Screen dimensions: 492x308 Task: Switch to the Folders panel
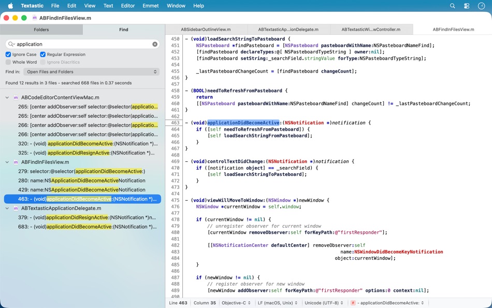click(41, 30)
